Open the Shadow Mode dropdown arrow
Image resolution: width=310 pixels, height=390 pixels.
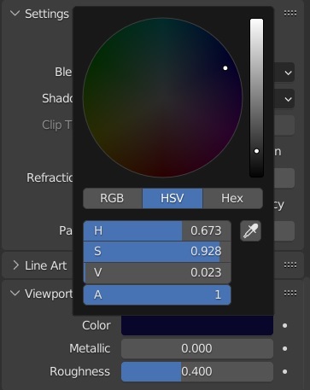point(288,99)
